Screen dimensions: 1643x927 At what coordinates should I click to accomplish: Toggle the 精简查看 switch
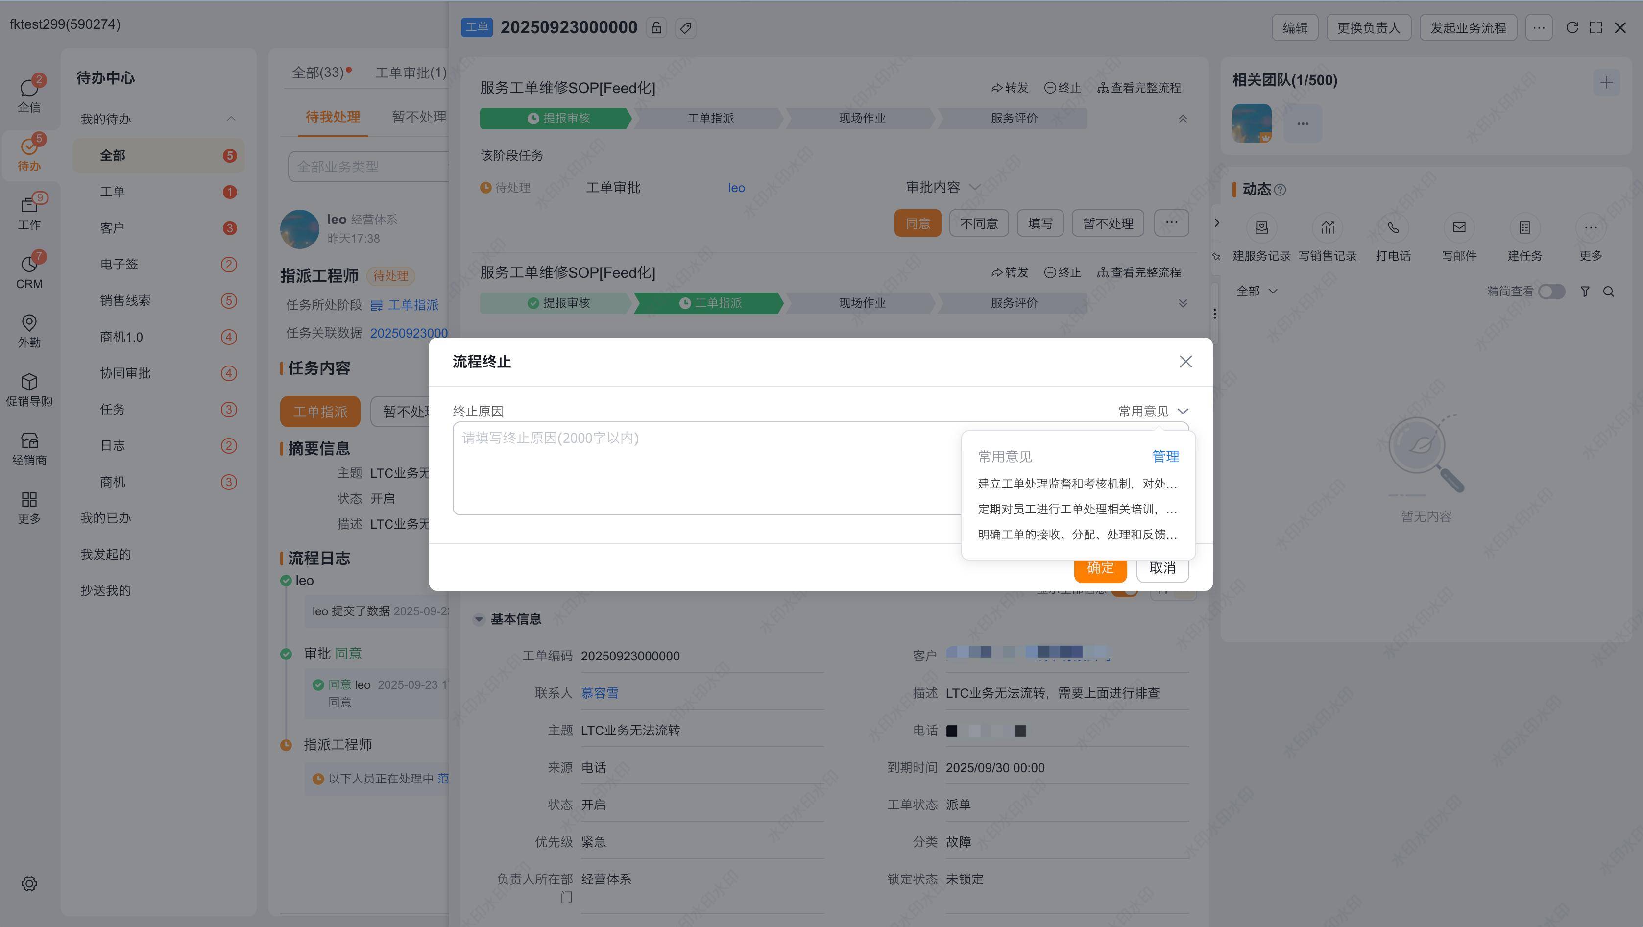pyautogui.click(x=1551, y=292)
